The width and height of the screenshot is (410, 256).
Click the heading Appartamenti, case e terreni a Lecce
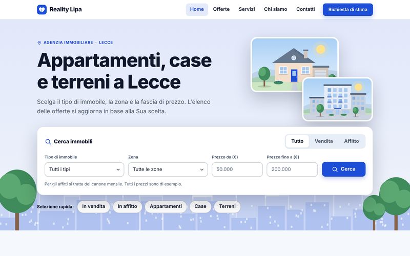pos(124,71)
